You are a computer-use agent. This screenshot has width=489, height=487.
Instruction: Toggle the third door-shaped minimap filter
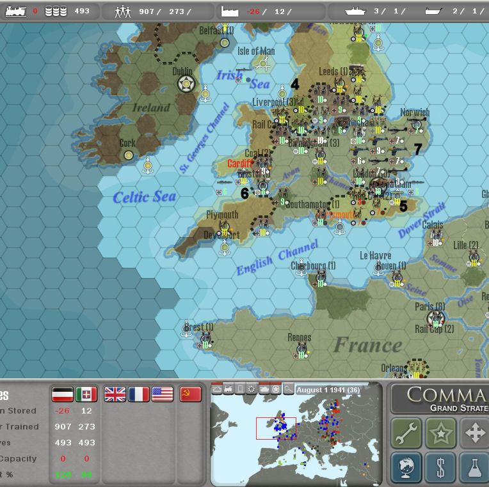240,389
